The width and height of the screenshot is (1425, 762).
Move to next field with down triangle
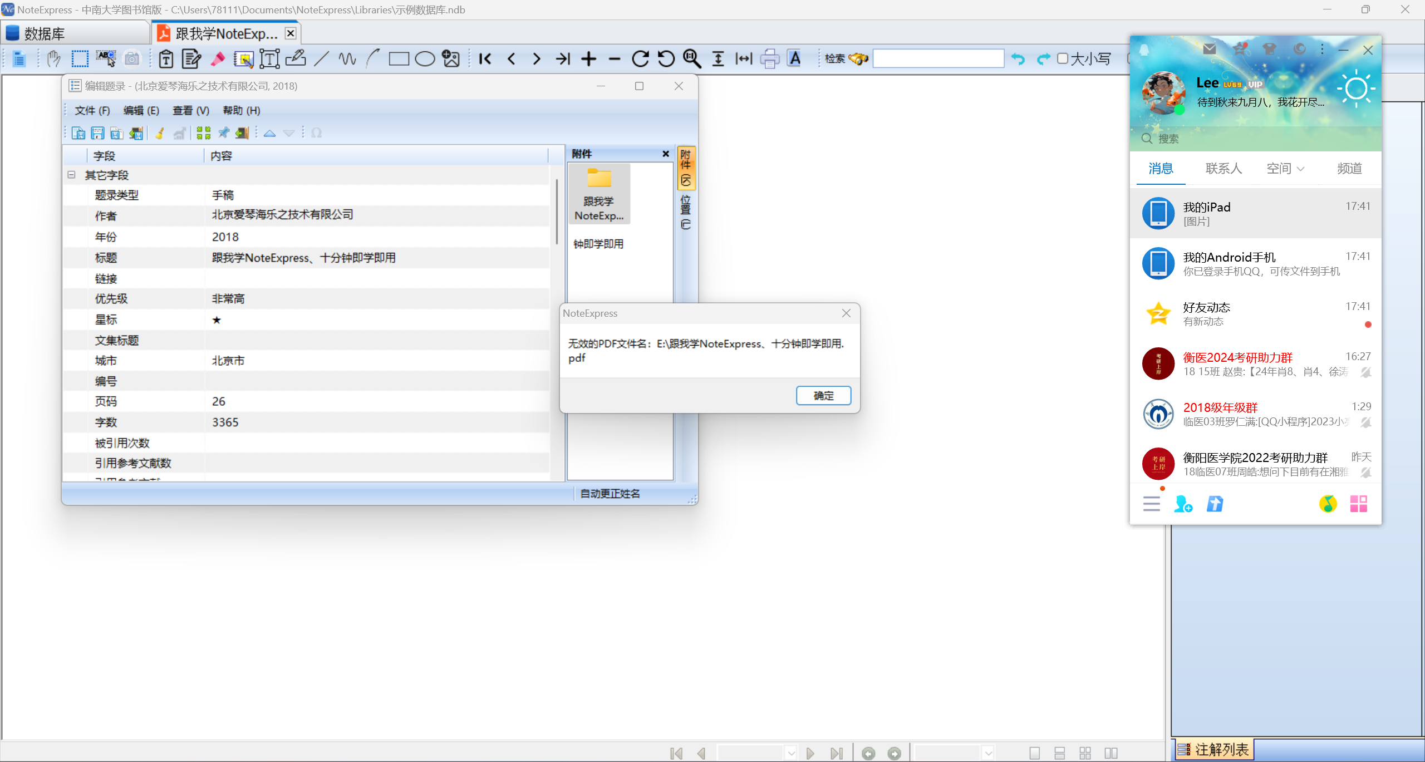coord(289,133)
